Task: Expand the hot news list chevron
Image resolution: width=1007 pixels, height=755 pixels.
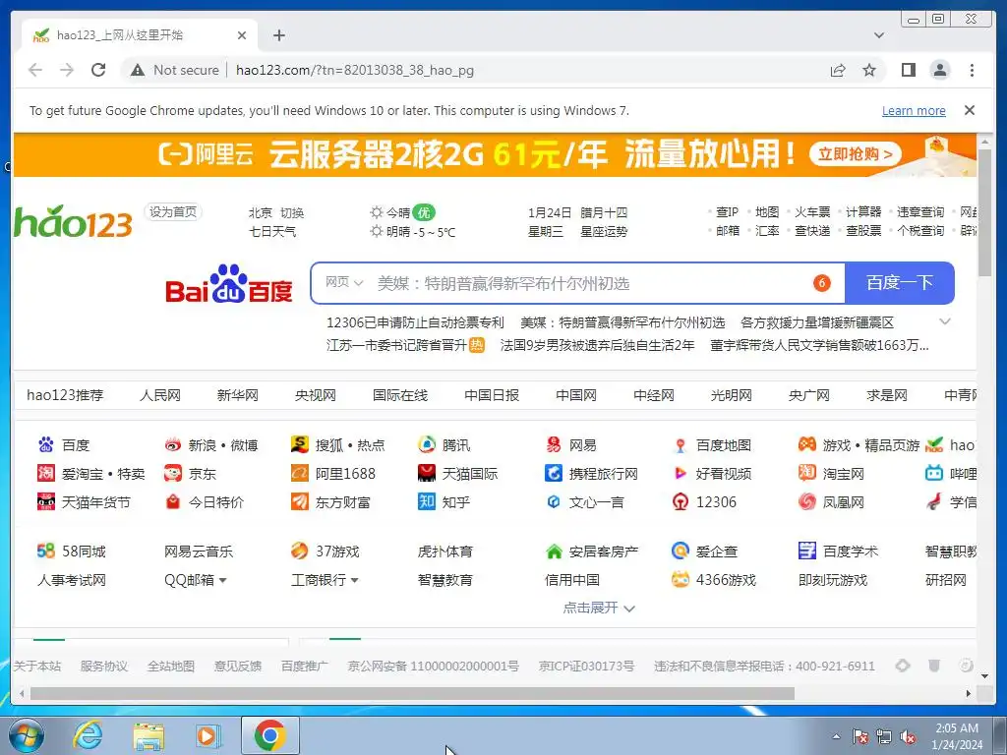Action: click(x=945, y=321)
